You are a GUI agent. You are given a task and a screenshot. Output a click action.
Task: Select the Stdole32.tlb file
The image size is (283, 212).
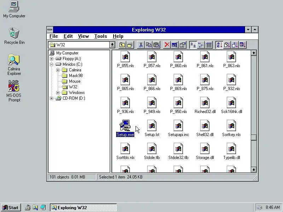178,151
